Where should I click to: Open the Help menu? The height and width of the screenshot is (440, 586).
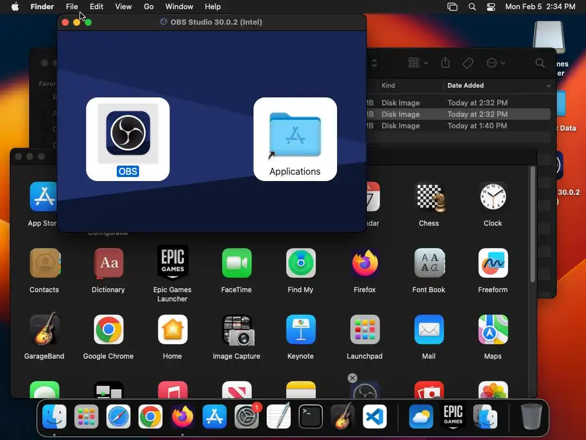tap(213, 7)
